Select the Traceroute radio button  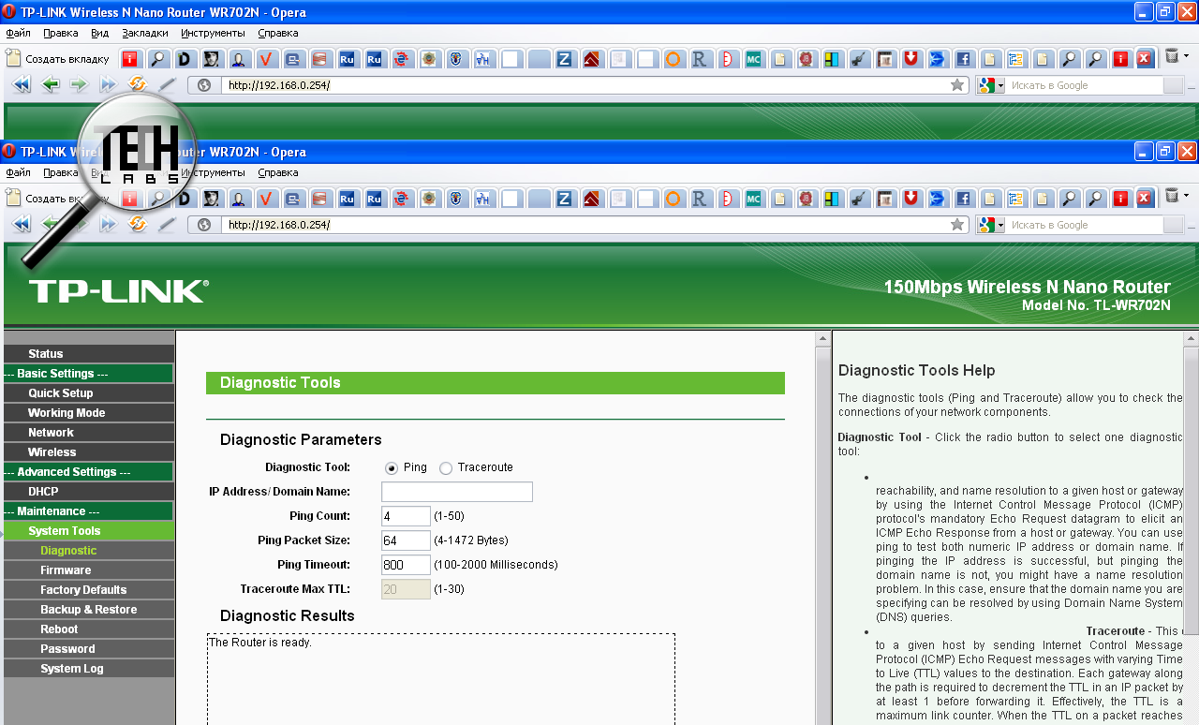[446, 468]
